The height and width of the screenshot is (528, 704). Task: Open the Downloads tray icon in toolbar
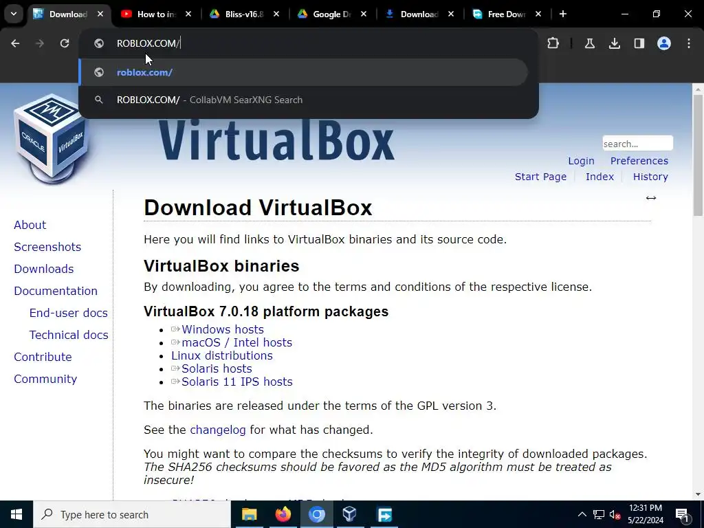tap(614, 43)
